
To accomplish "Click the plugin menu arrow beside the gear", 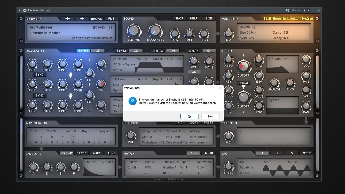I will pyautogui.click(x=20, y=10).
